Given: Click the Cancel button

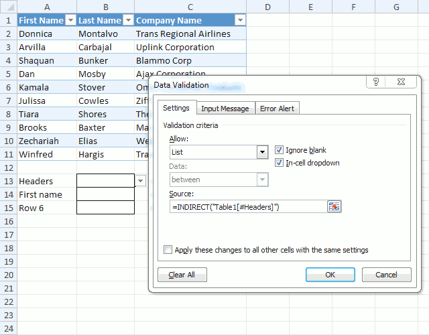Looking at the screenshot, I should (x=386, y=275).
